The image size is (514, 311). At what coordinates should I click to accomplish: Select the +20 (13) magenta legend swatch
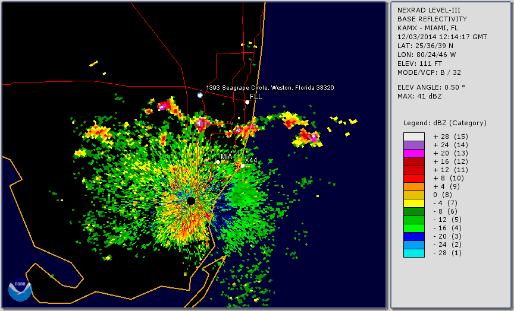pos(414,153)
